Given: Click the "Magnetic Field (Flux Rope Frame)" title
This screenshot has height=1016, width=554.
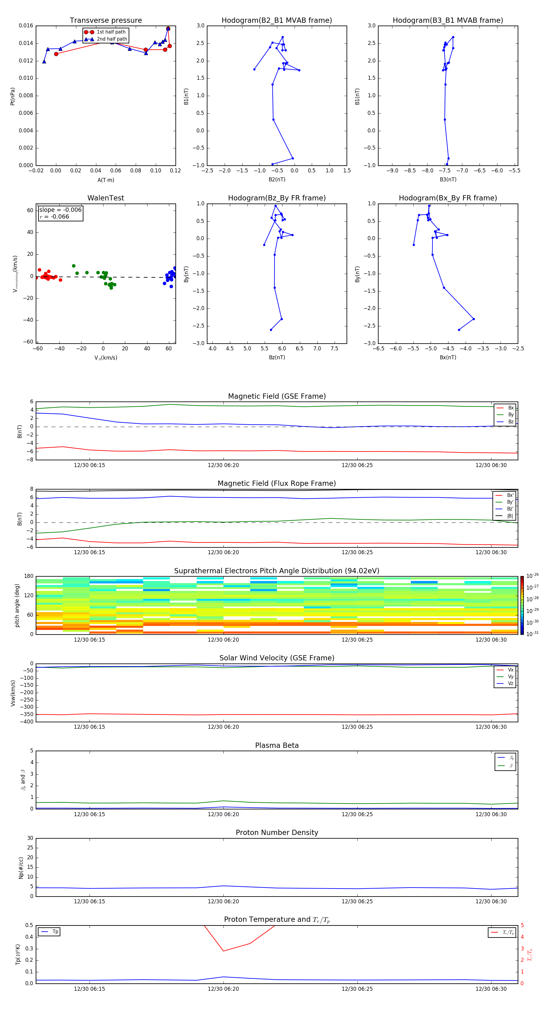Looking at the screenshot, I should [277, 484].
